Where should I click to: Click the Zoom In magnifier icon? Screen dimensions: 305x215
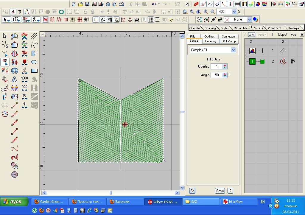click(x=206, y=12)
